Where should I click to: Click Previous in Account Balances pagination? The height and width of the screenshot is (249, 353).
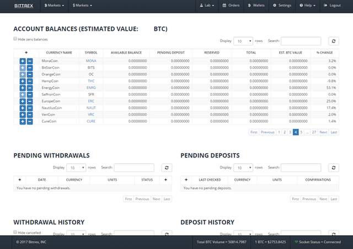268,132
